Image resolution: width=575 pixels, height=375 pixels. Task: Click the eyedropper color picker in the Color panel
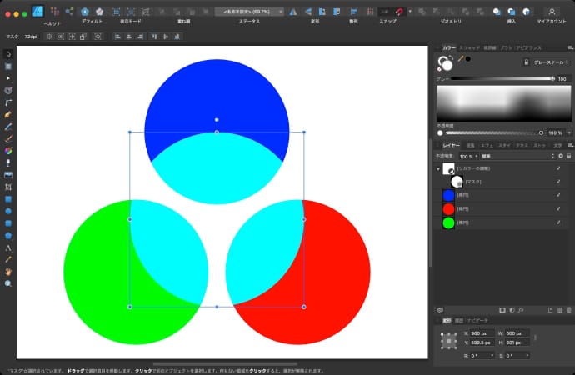point(459,59)
